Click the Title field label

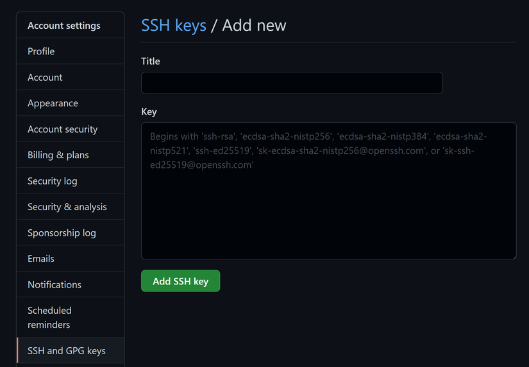click(x=151, y=61)
